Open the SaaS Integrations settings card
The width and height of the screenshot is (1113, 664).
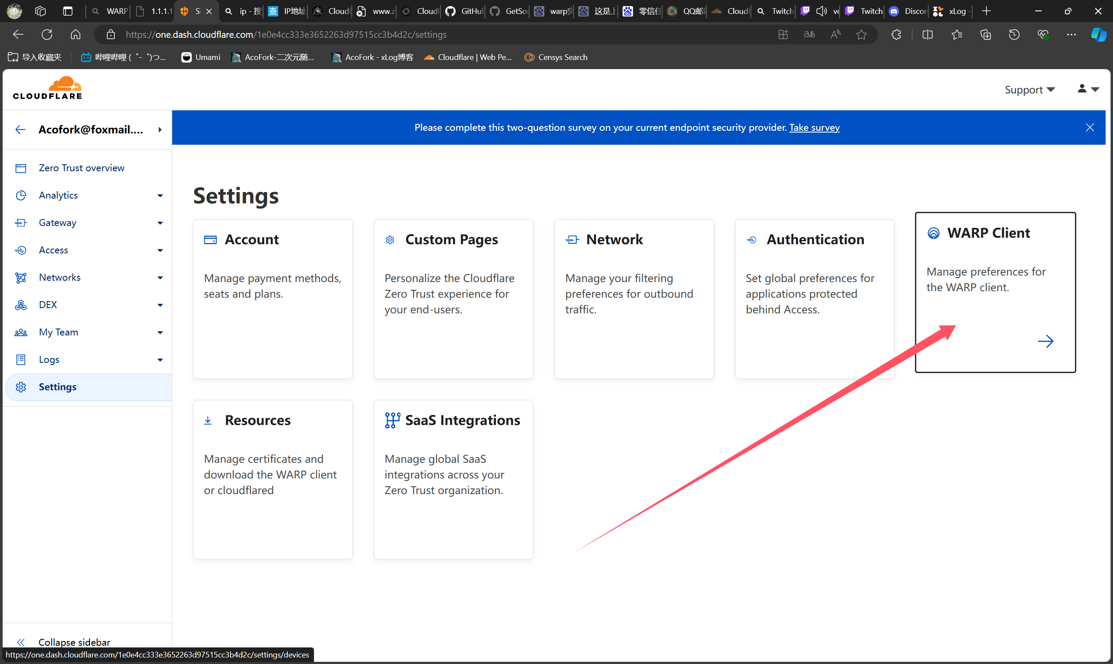(453, 479)
